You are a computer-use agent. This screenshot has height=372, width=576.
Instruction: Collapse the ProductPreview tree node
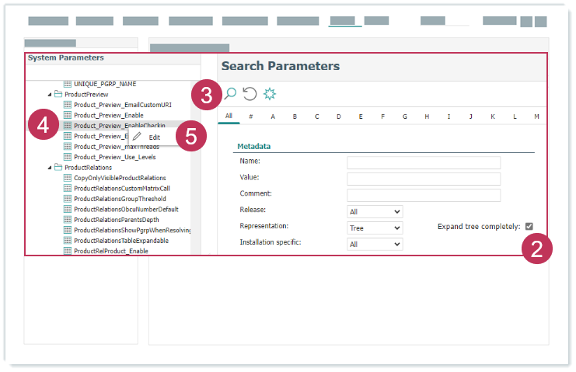(50, 94)
